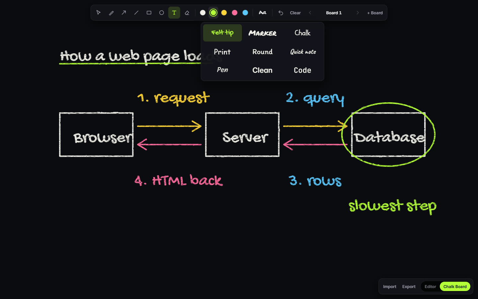Go to the next board
The image size is (478, 299).
(358, 13)
